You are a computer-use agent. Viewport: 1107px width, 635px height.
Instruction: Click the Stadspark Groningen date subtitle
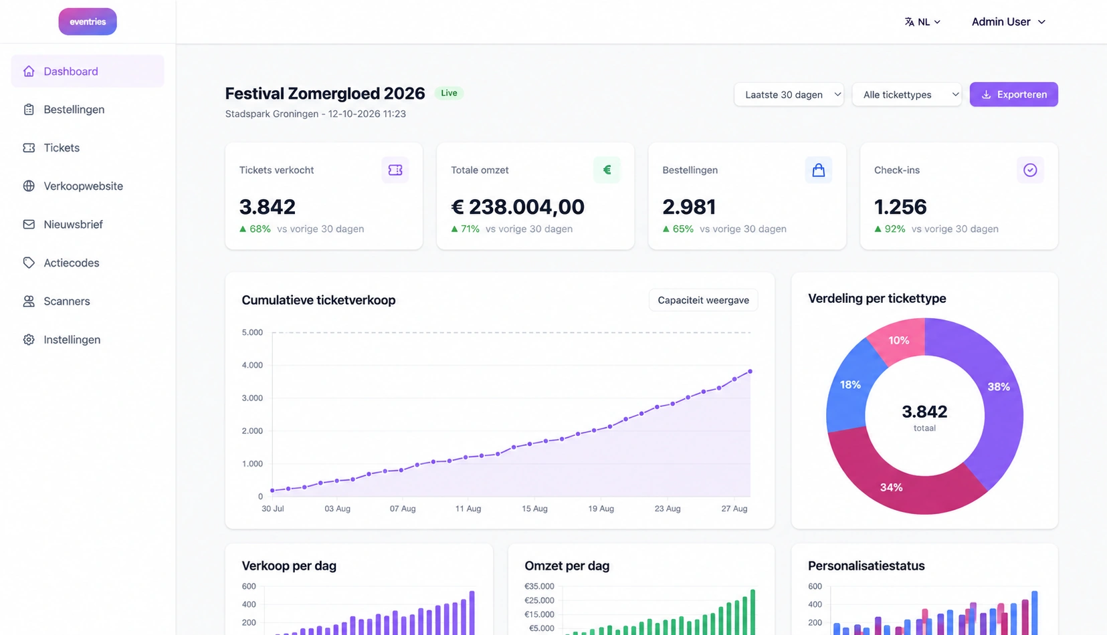[316, 114]
